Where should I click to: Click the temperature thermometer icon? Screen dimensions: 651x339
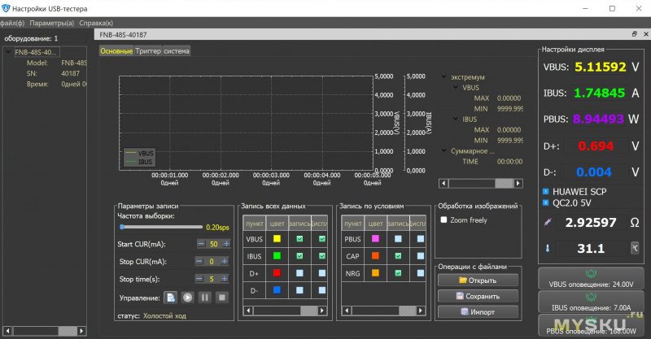click(547, 249)
